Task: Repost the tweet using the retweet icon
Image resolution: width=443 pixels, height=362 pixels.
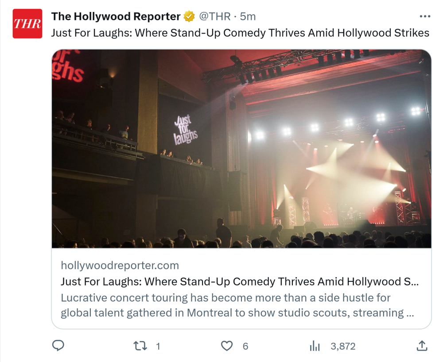Action: point(140,346)
